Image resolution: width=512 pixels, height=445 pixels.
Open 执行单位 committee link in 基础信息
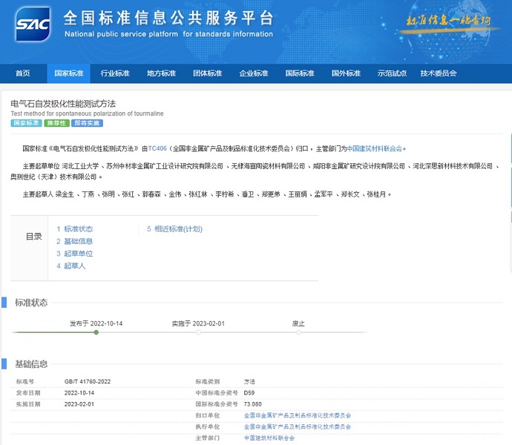(298, 426)
